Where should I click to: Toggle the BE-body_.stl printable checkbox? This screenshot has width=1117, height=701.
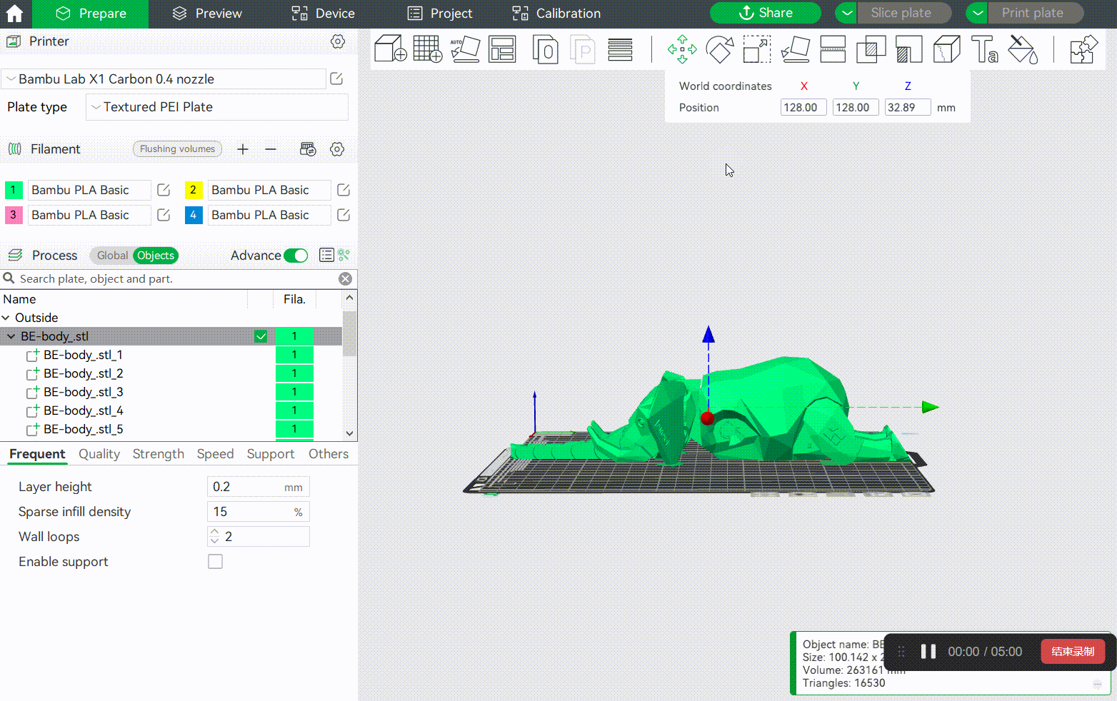(x=261, y=336)
